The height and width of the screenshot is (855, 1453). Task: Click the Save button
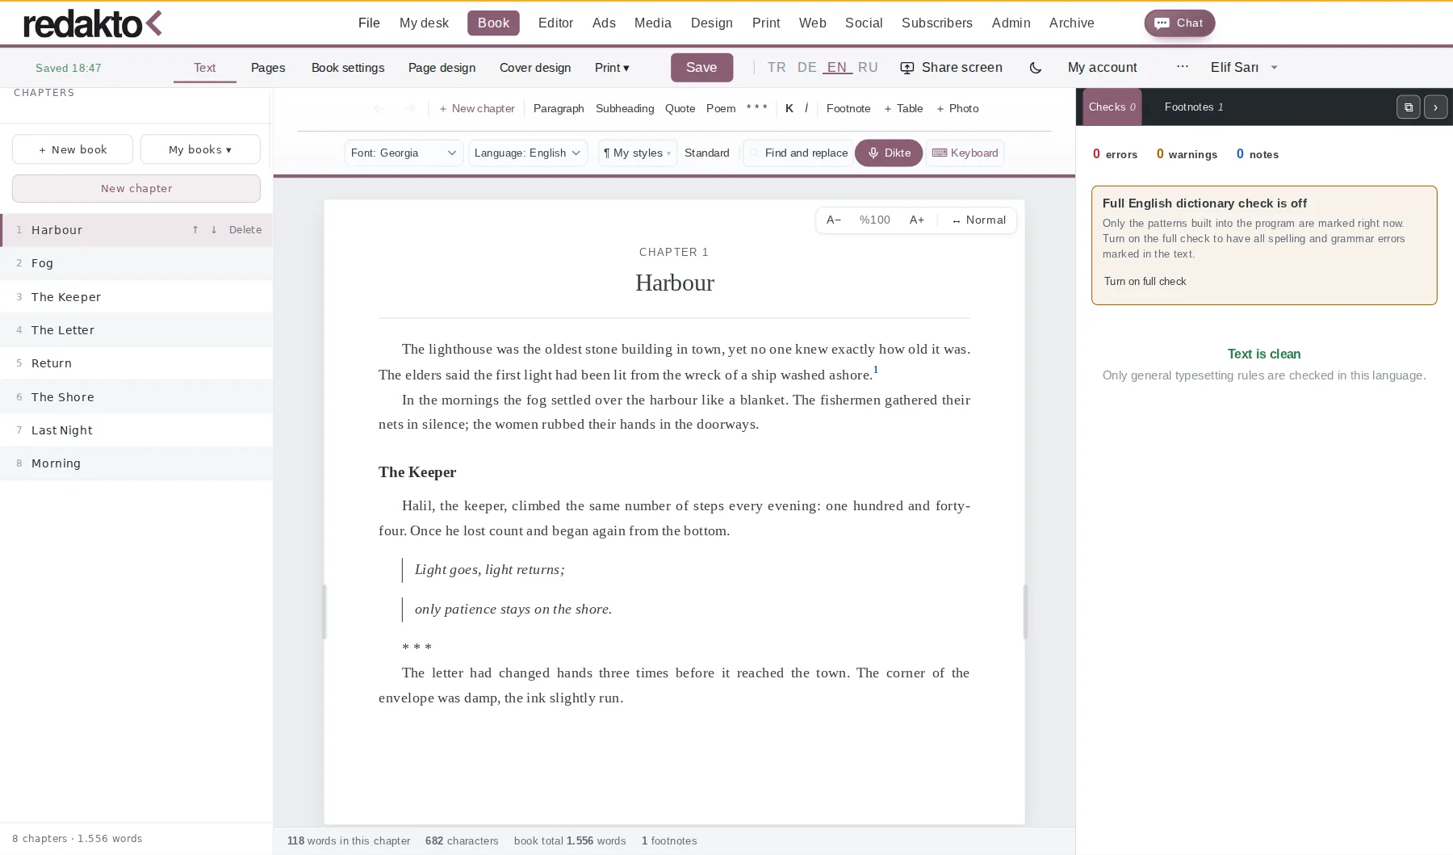click(701, 68)
